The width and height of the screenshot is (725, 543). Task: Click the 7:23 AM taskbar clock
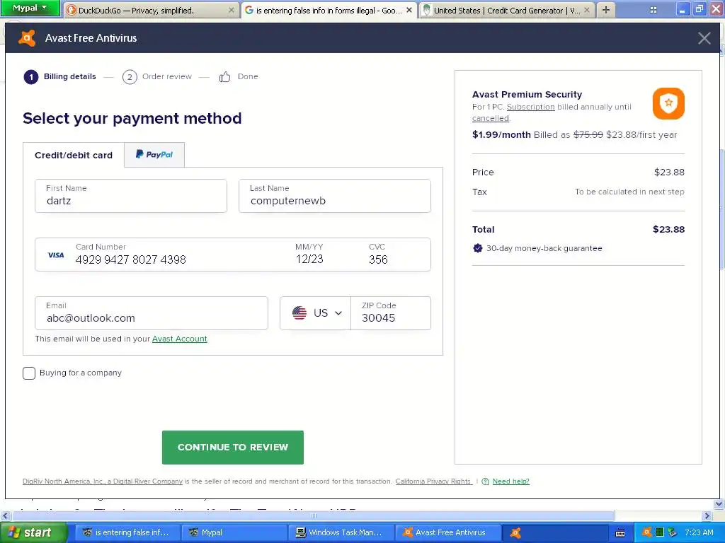[699, 532]
